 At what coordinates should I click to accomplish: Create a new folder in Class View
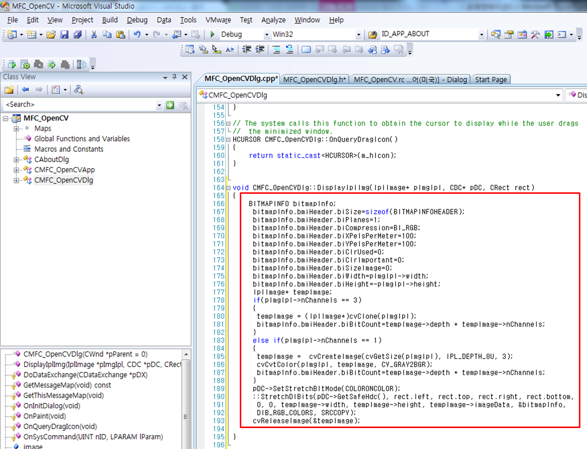click(9, 89)
